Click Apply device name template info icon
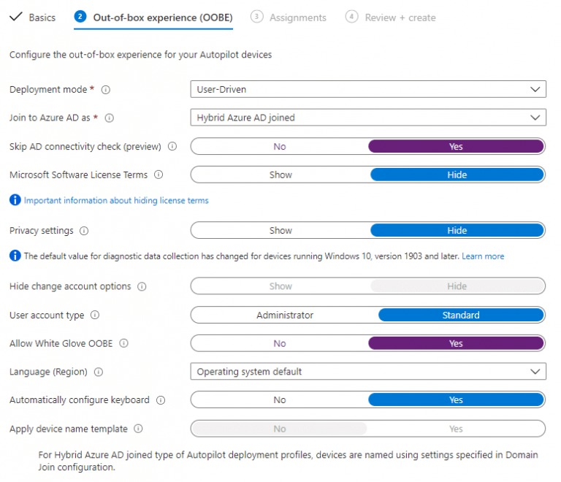This screenshot has height=482, width=561. [138, 429]
